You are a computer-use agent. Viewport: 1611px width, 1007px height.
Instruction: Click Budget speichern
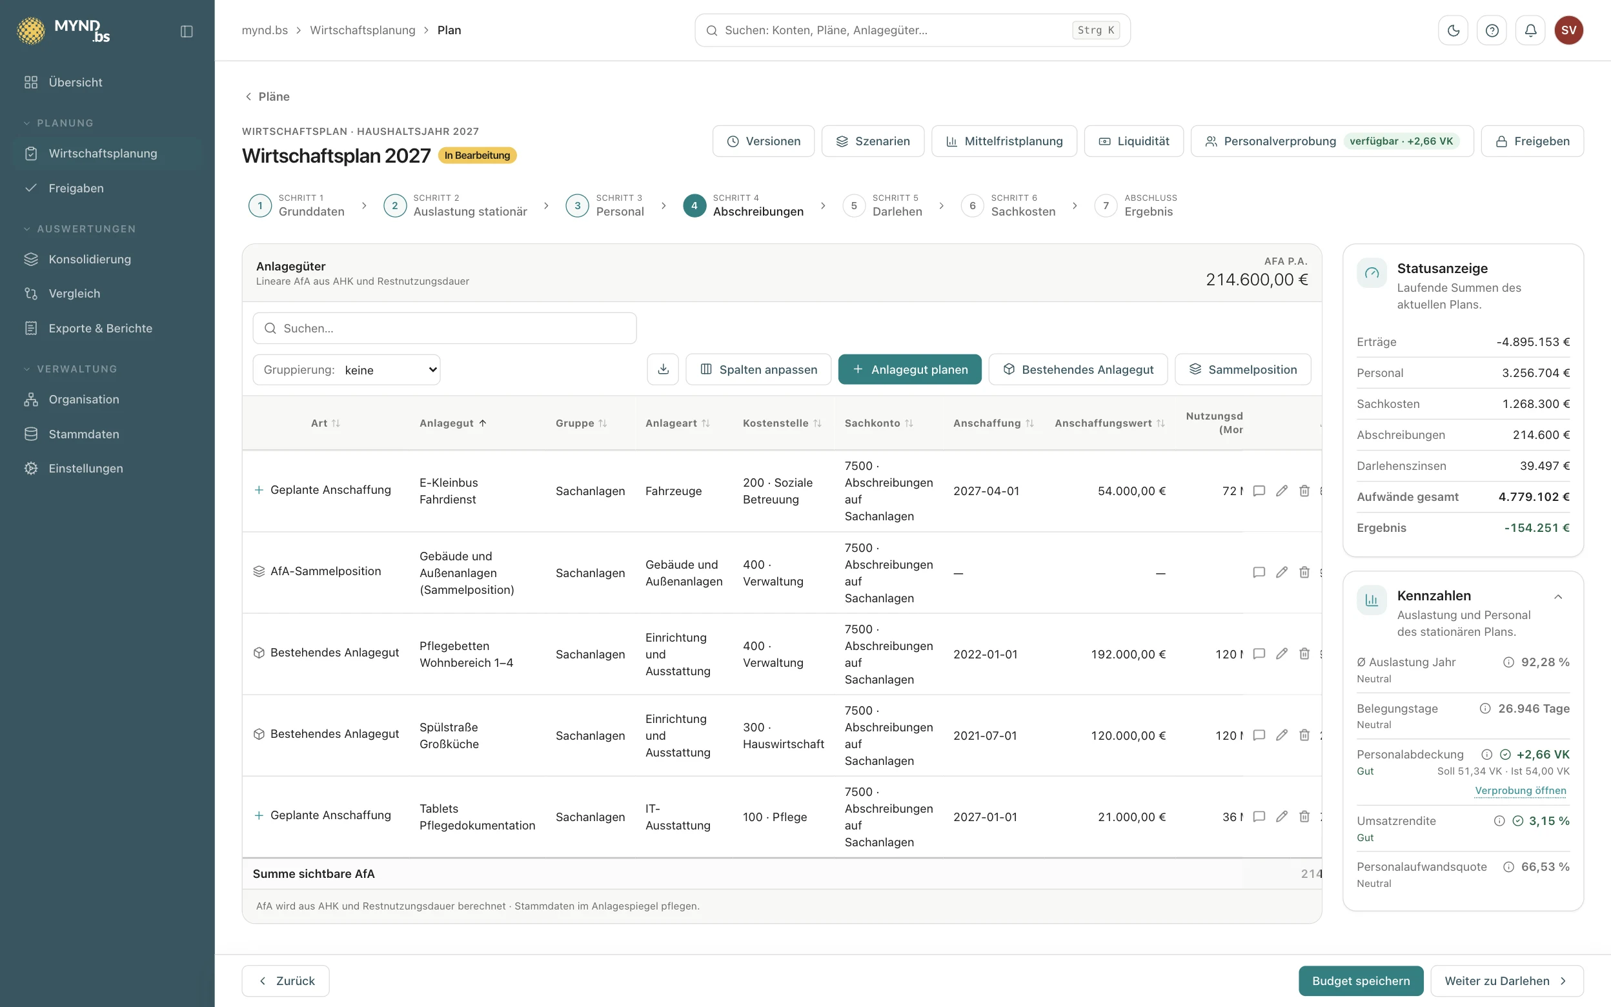[x=1361, y=981]
